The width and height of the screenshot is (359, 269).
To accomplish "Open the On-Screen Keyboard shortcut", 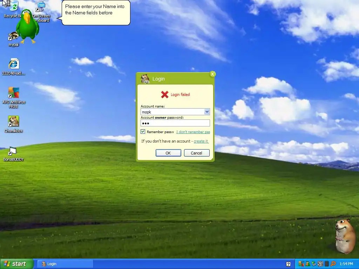I will tap(41, 12).
